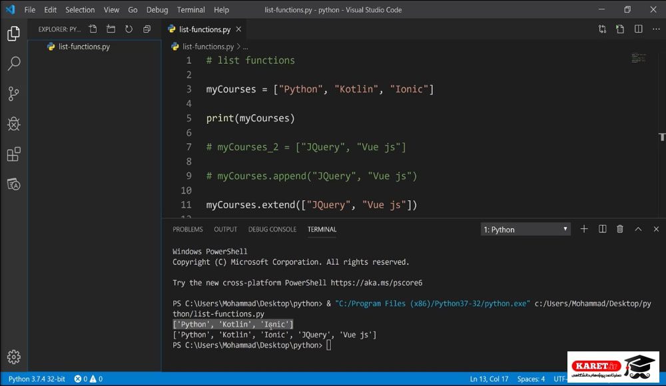Click the New File icon in Explorer
666x386 pixels.
pyautogui.click(x=93, y=29)
